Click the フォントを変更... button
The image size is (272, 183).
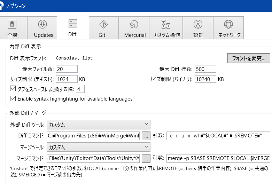click(x=249, y=58)
